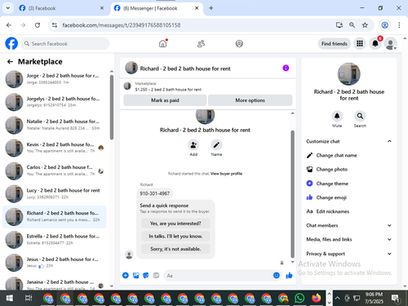Click the Find friends button
The image size is (408, 306).
point(335,43)
